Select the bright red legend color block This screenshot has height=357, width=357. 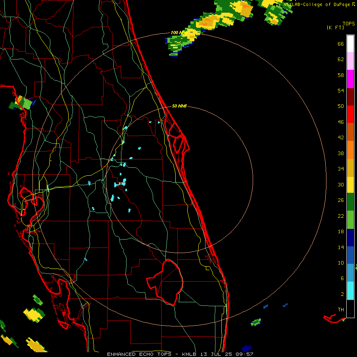(x=350, y=114)
